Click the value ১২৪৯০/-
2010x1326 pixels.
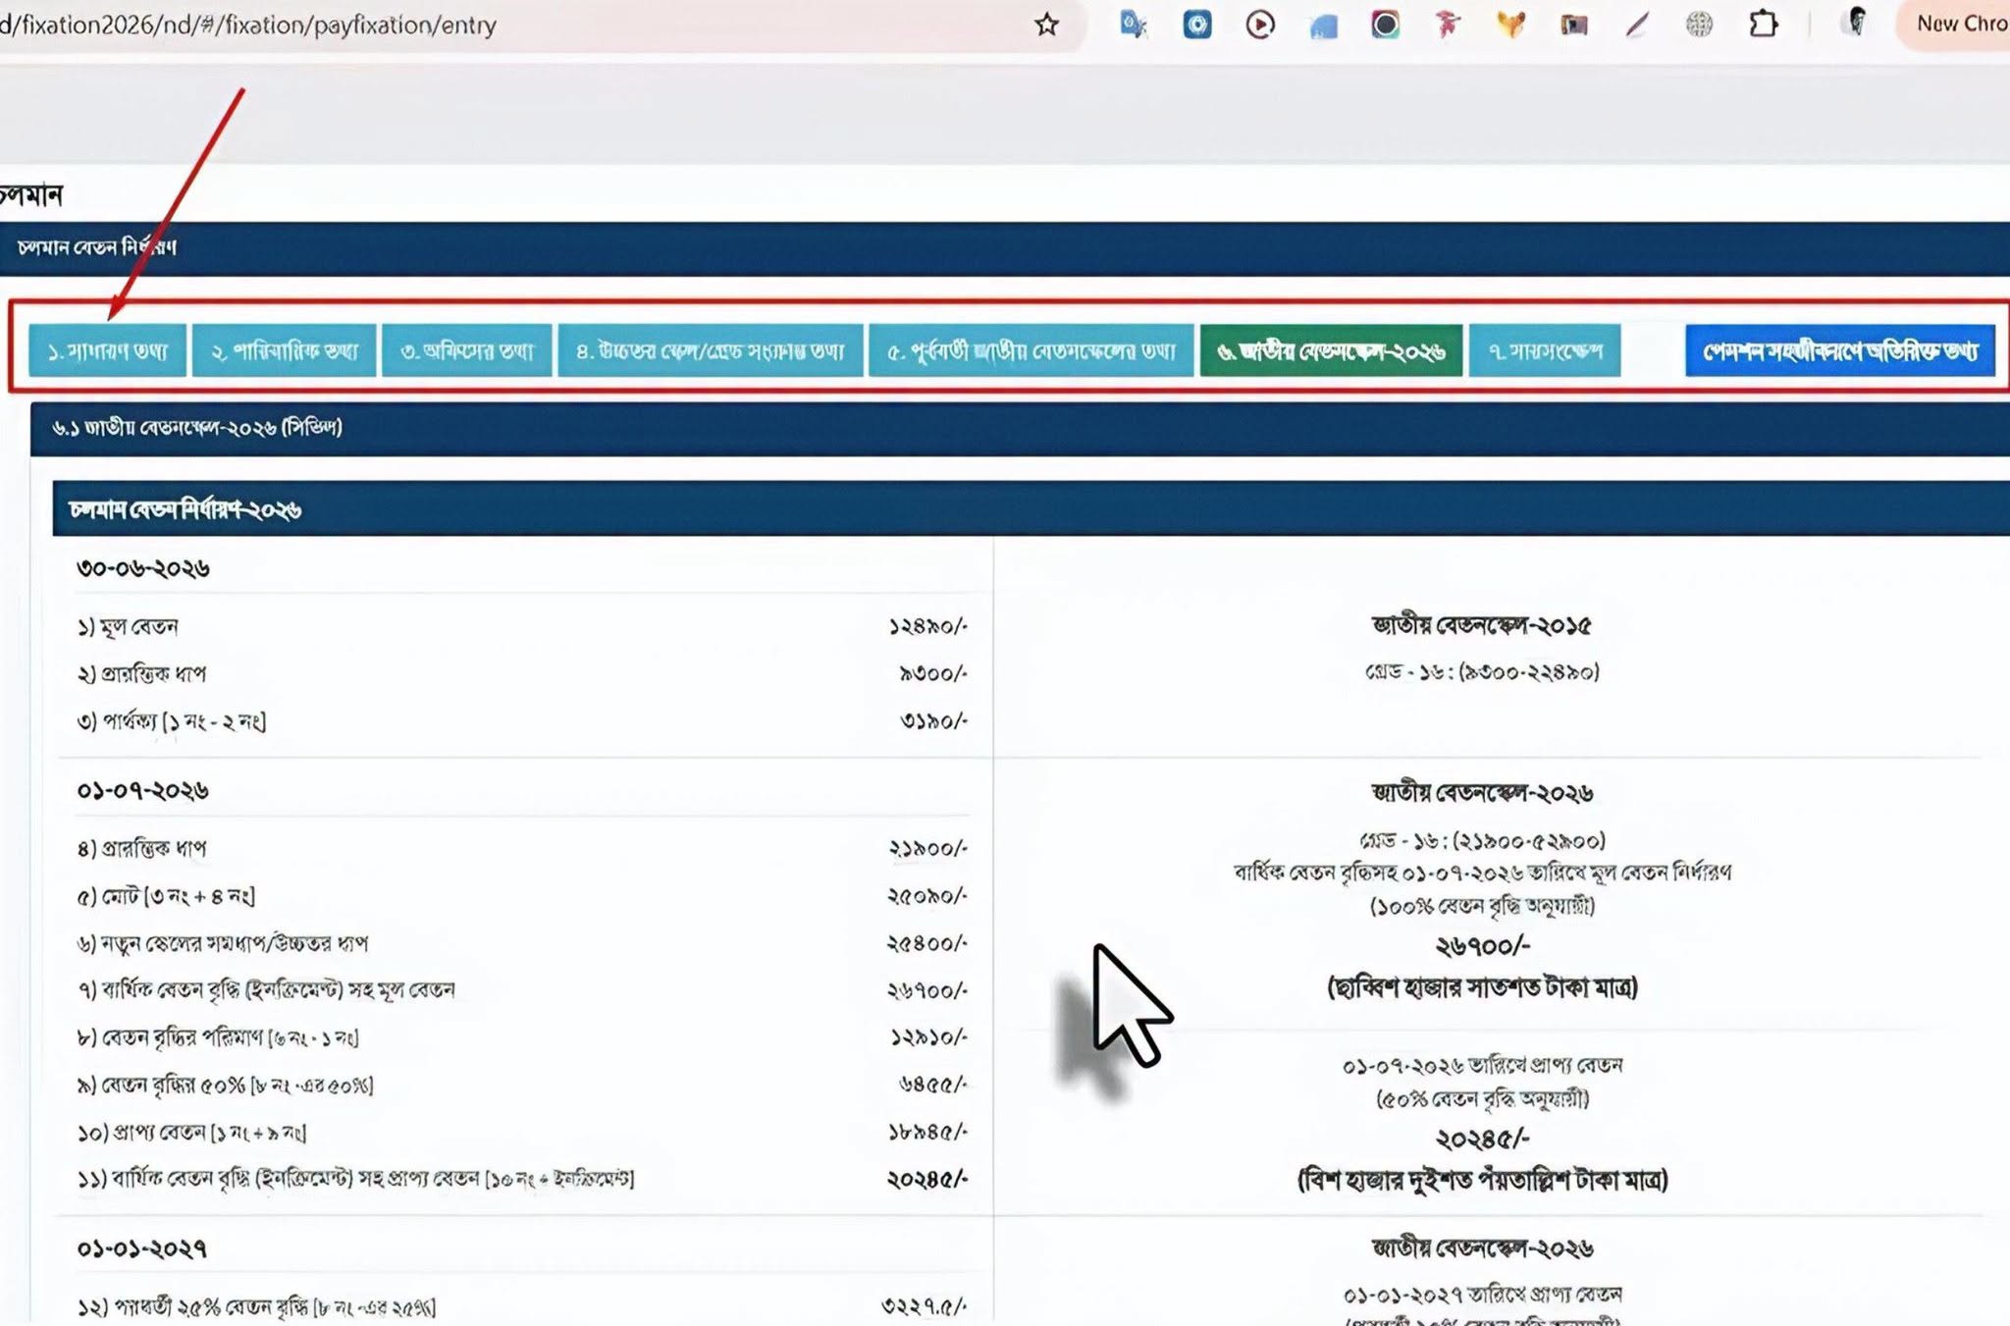click(927, 625)
